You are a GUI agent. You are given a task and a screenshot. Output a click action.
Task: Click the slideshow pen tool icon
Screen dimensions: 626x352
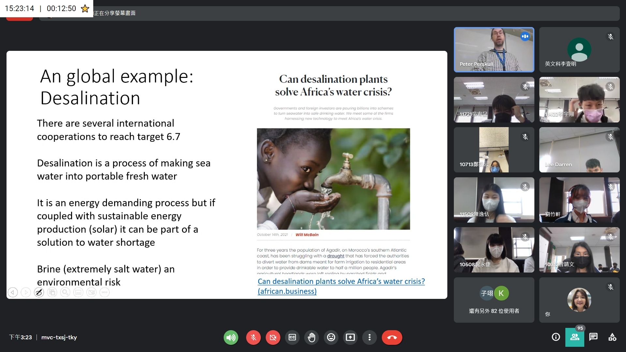point(39,292)
